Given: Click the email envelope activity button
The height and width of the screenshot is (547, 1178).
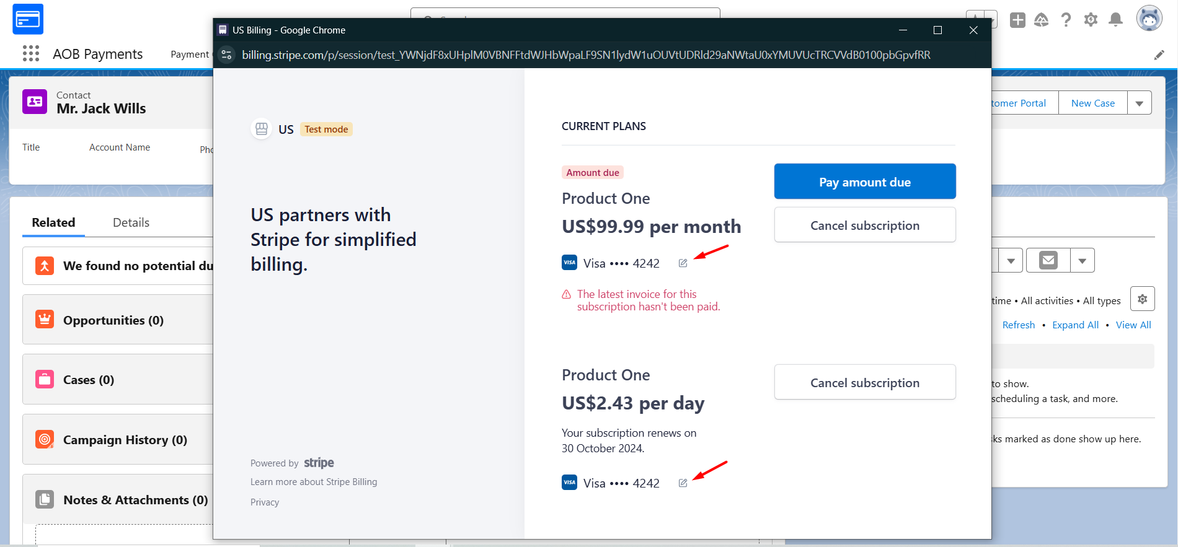Looking at the screenshot, I should click(x=1048, y=260).
